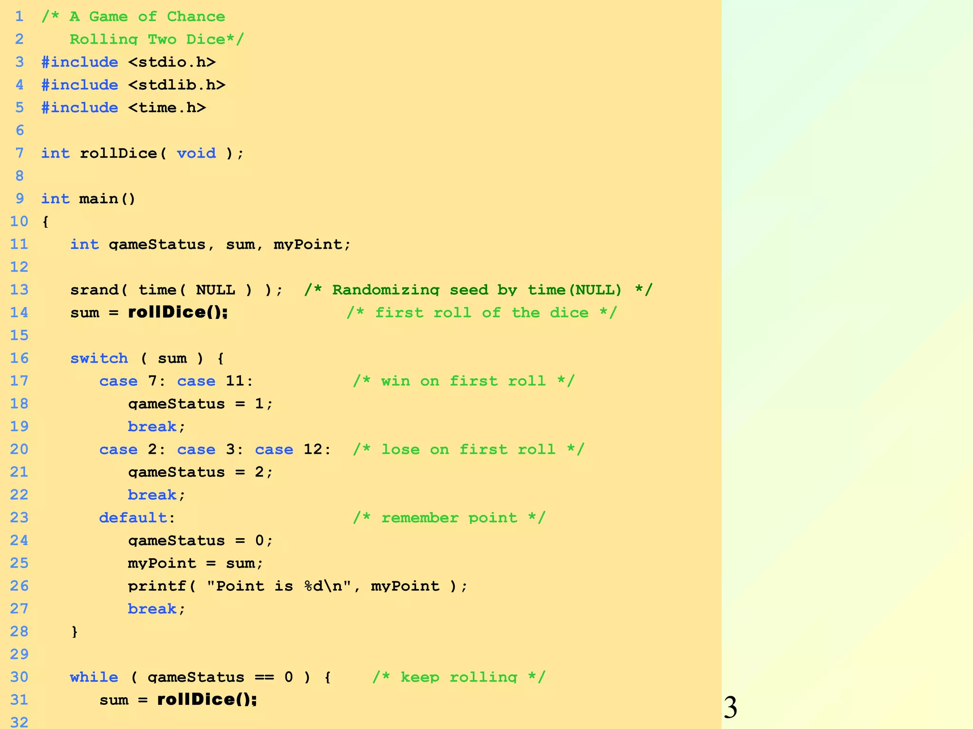Image resolution: width=973 pixels, height=729 pixels.
Task: Click slide page number 3
Action: tap(731, 708)
